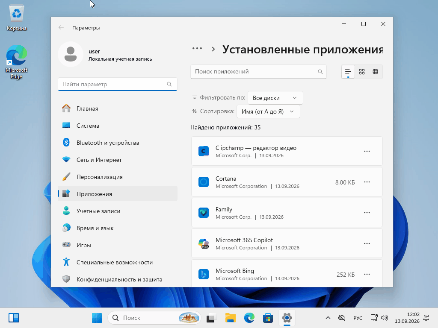Screen dimensions: 438x328
Task: Open Время и язык settings
Action: 117,228
